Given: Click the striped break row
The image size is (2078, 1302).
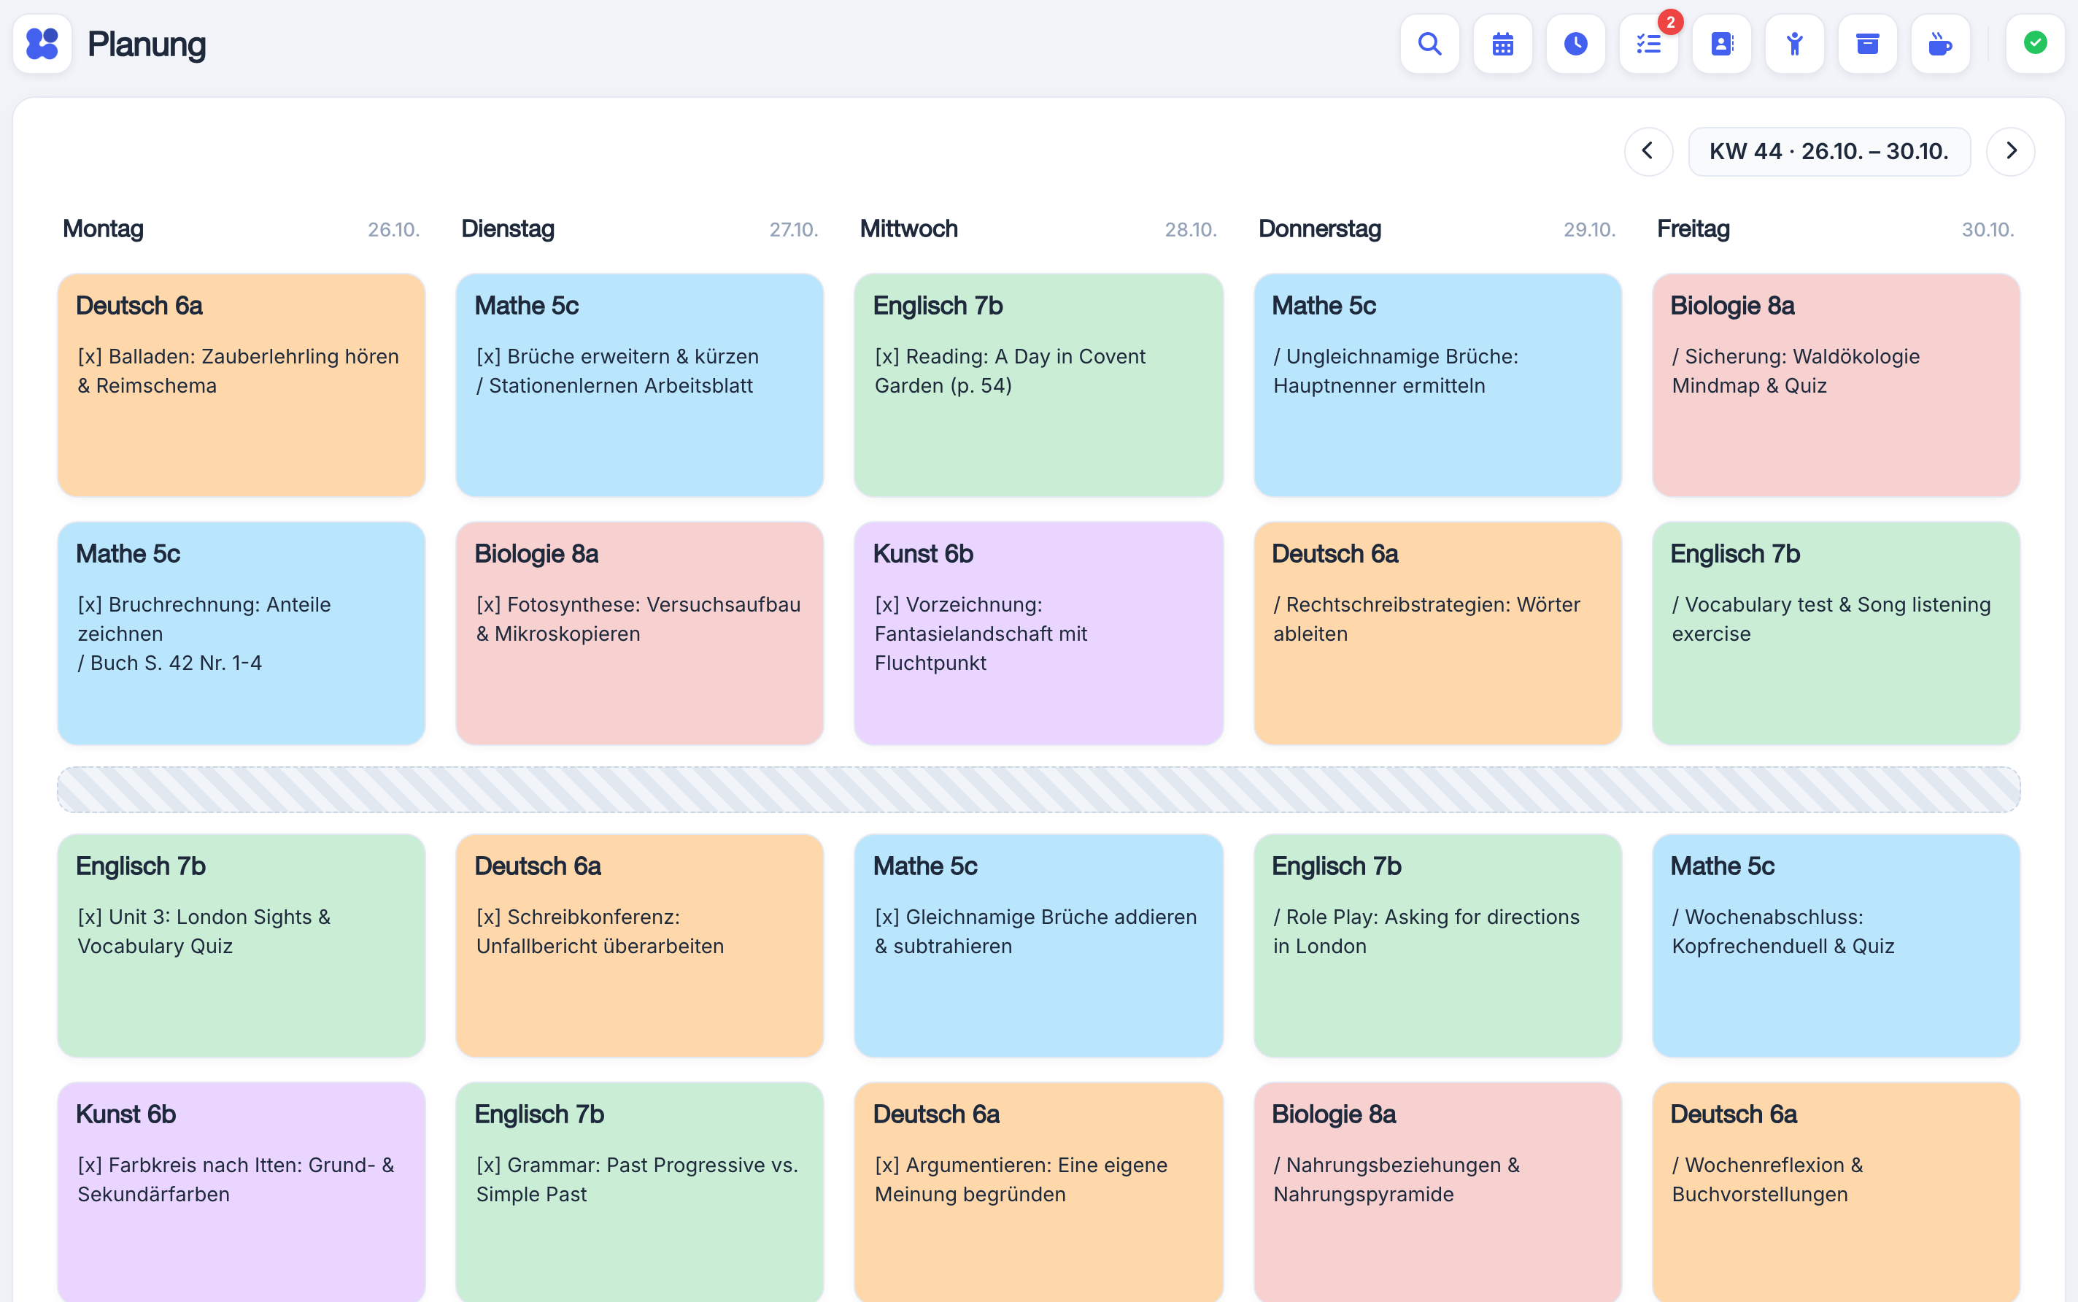Looking at the screenshot, I should pos(1038,790).
